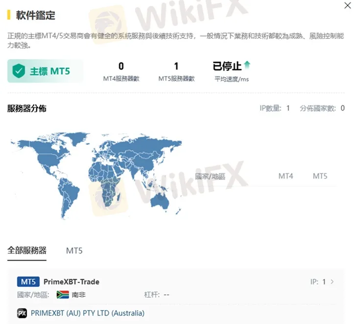Click the MT4 column header

tap(285, 176)
